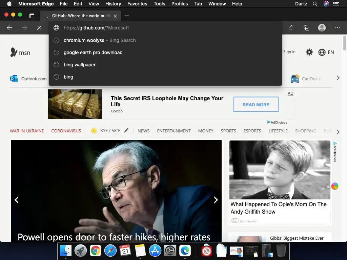Click the page vertical scrollbar

click(x=345, y=43)
